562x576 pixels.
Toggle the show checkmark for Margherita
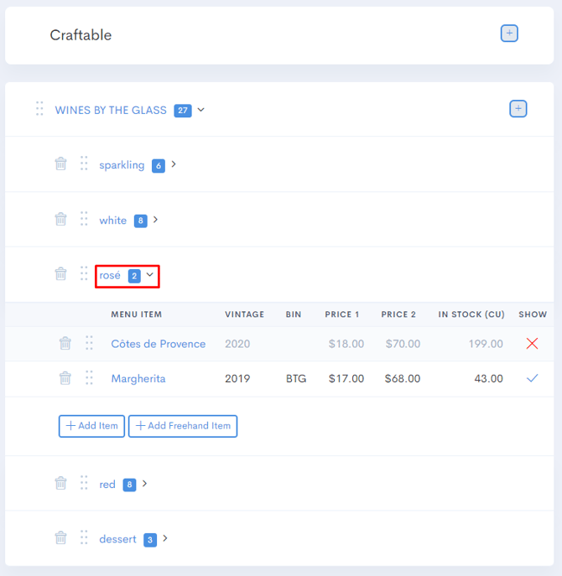click(532, 379)
